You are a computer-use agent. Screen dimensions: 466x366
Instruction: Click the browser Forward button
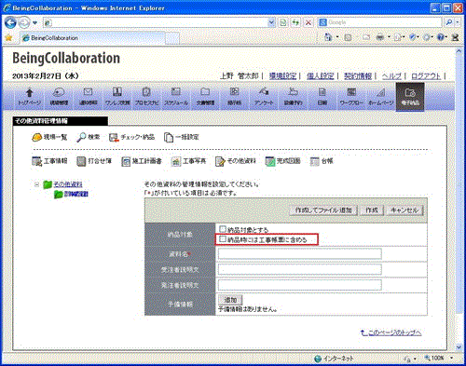tap(24, 22)
